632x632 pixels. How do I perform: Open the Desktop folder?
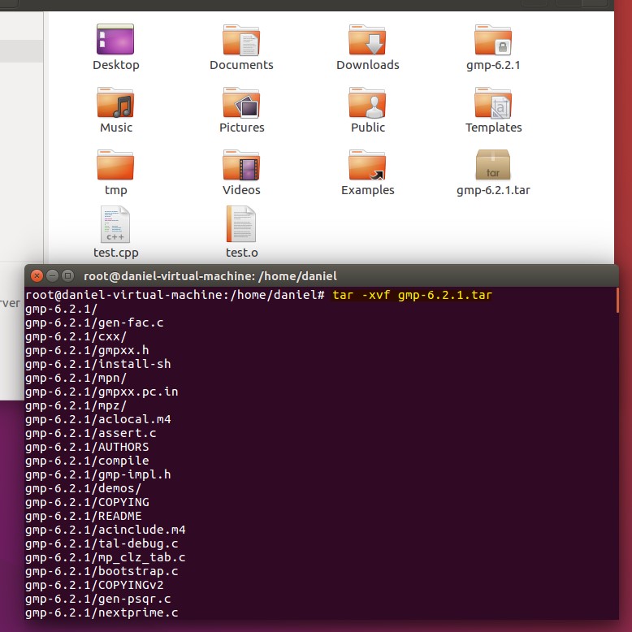pyautogui.click(x=115, y=41)
